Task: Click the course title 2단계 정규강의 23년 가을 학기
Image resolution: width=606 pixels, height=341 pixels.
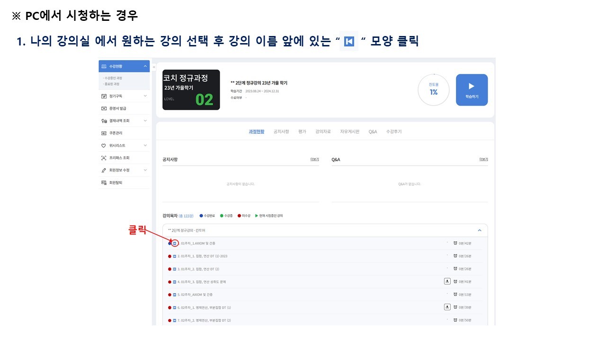Action: coord(259,83)
